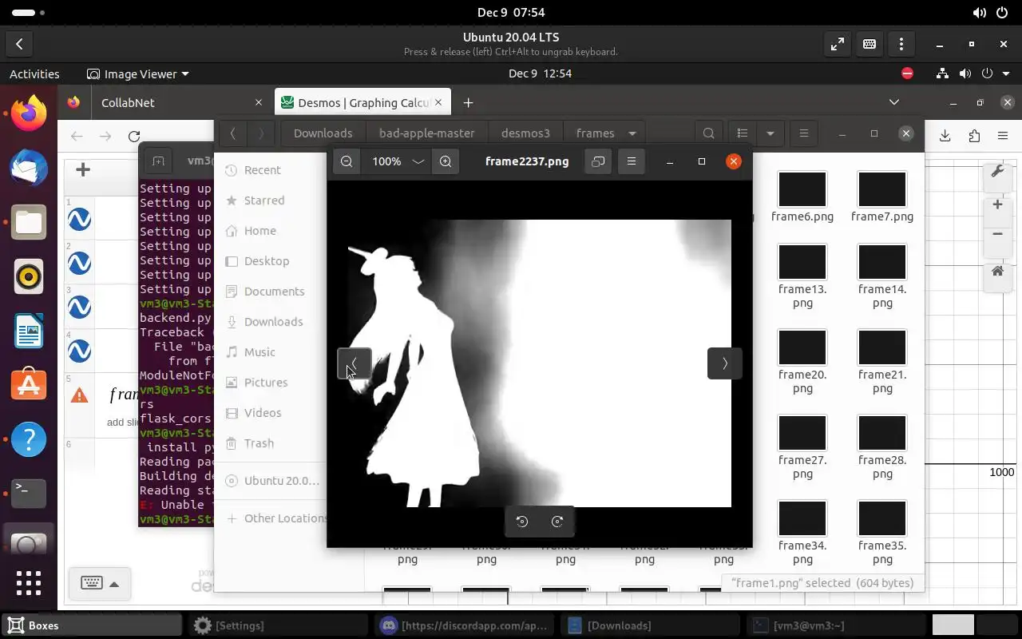Select frame35.png file
Screen dimensions: 1022x639
(x=881, y=532)
